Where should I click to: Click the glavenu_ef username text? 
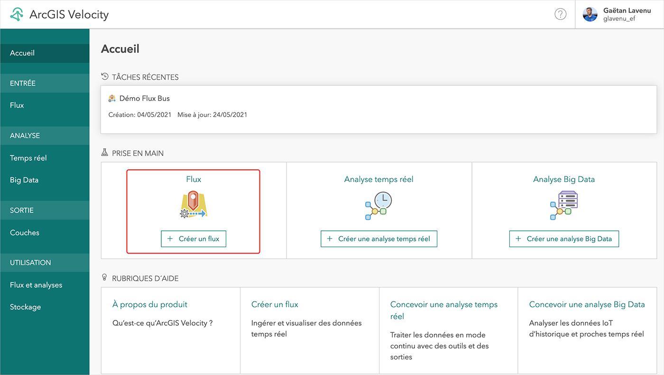click(619, 19)
